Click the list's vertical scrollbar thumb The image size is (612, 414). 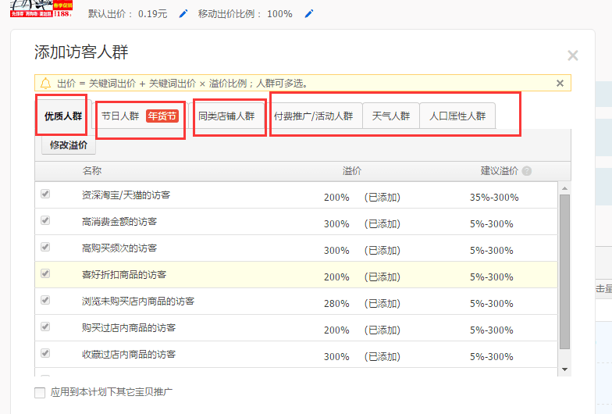click(x=564, y=272)
